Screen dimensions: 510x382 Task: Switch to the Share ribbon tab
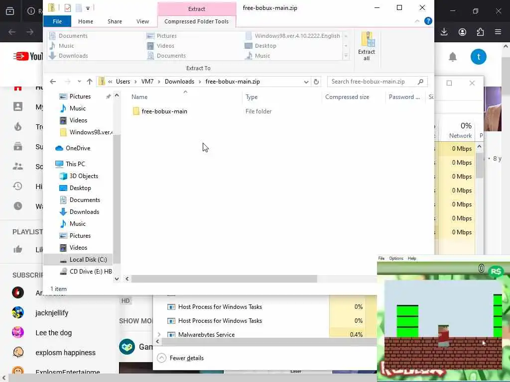coord(115,21)
